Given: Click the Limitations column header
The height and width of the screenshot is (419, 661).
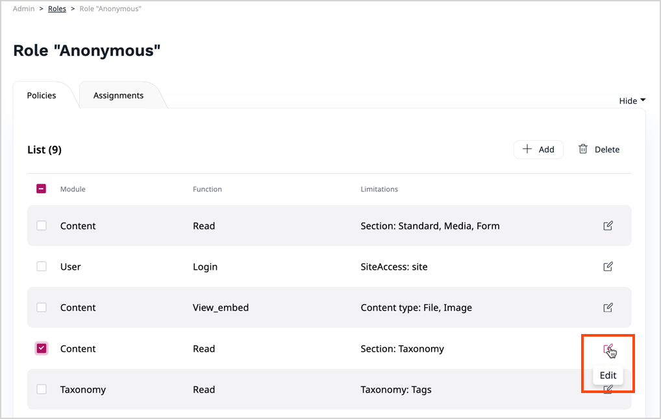Looking at the screenshot, I should [379, 189].
